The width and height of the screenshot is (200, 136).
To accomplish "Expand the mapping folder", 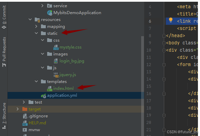I will 36,27.
